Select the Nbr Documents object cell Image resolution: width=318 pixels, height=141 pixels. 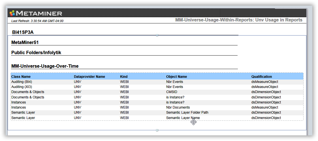pyautogui.click(x=178, y=107)
